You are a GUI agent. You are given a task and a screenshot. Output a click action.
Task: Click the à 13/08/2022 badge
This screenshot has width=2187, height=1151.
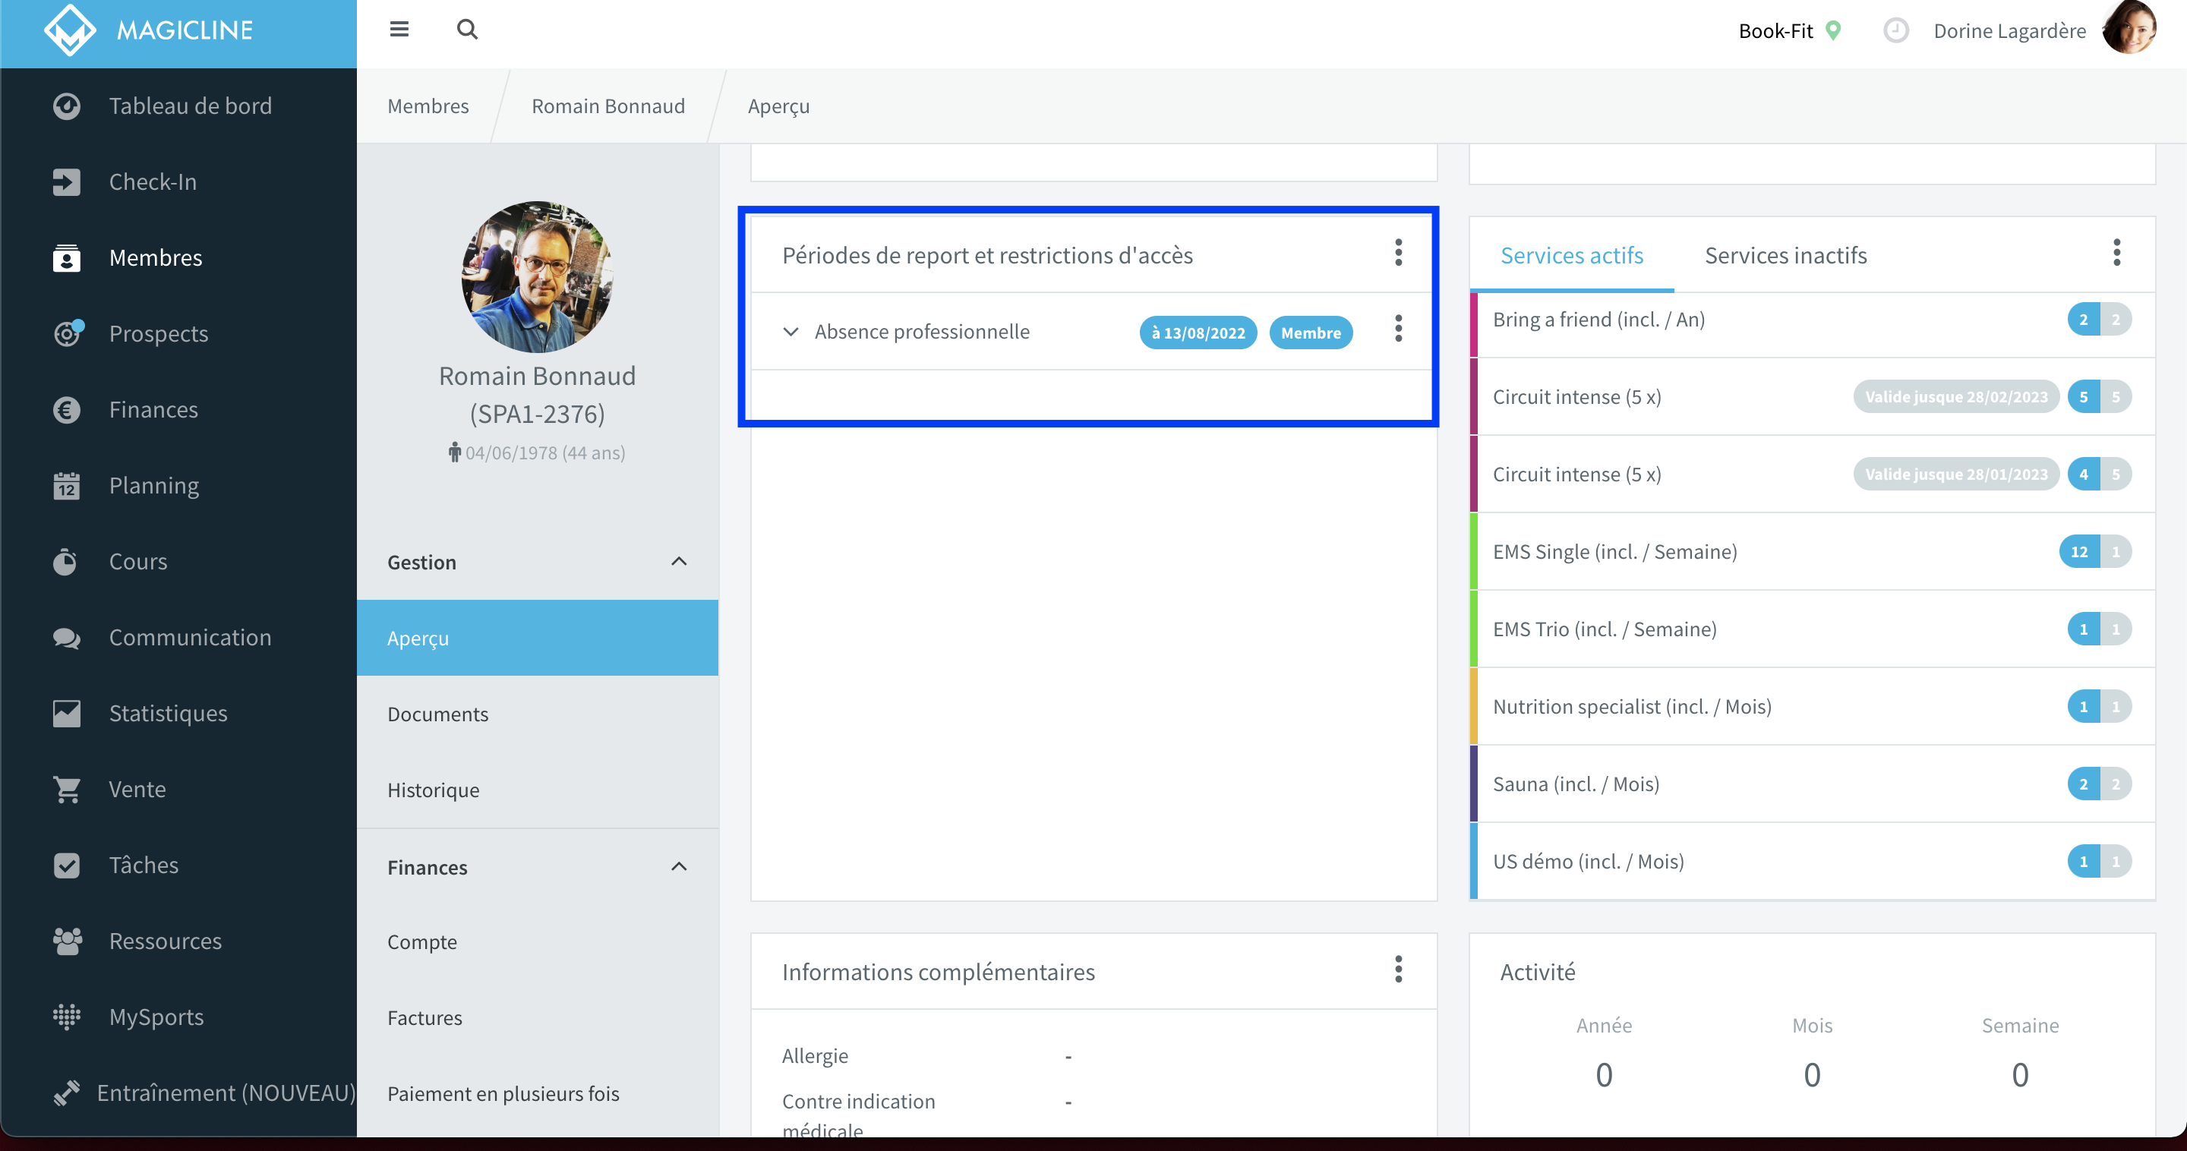tap(1198, 333)
